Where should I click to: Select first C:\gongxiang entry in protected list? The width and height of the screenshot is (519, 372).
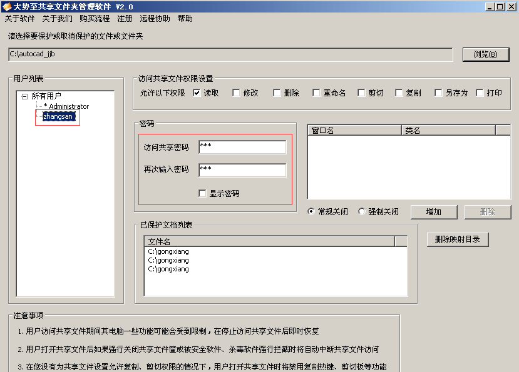168,251
